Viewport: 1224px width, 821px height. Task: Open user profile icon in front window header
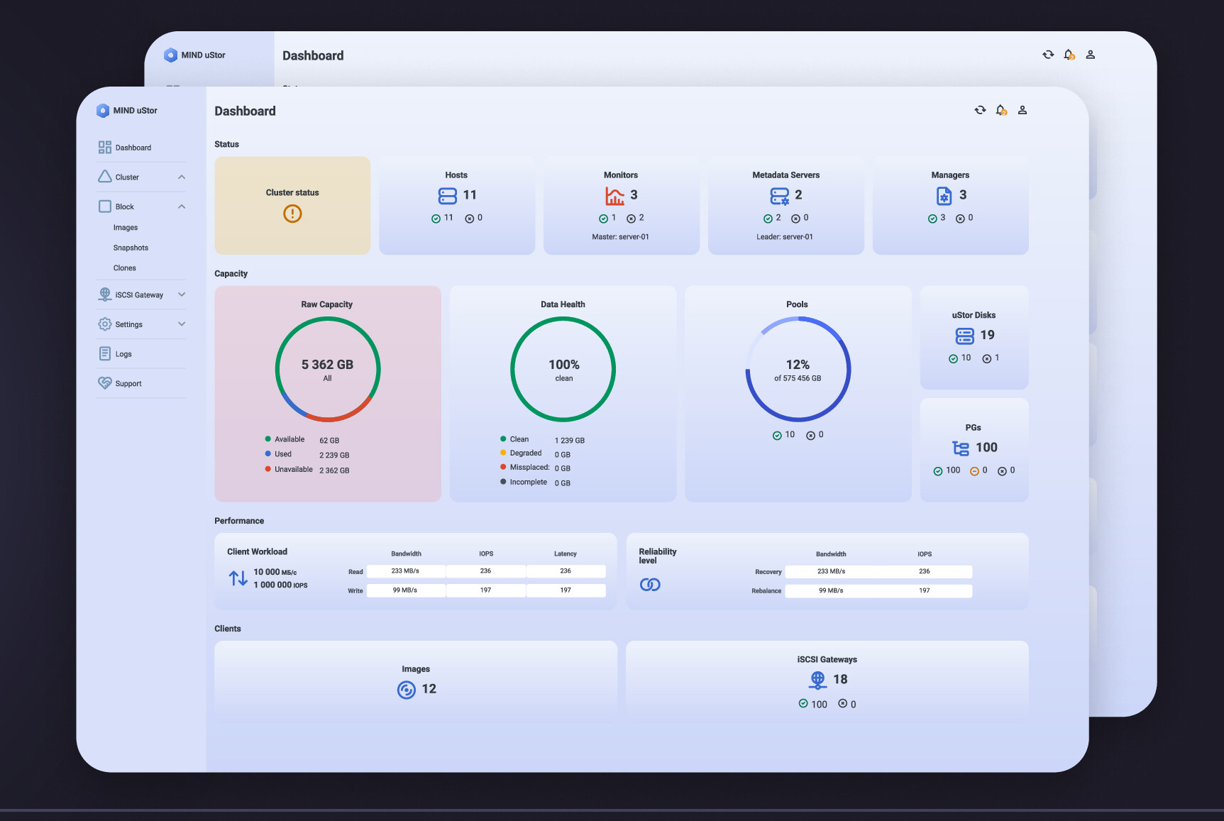(1022, 110)
